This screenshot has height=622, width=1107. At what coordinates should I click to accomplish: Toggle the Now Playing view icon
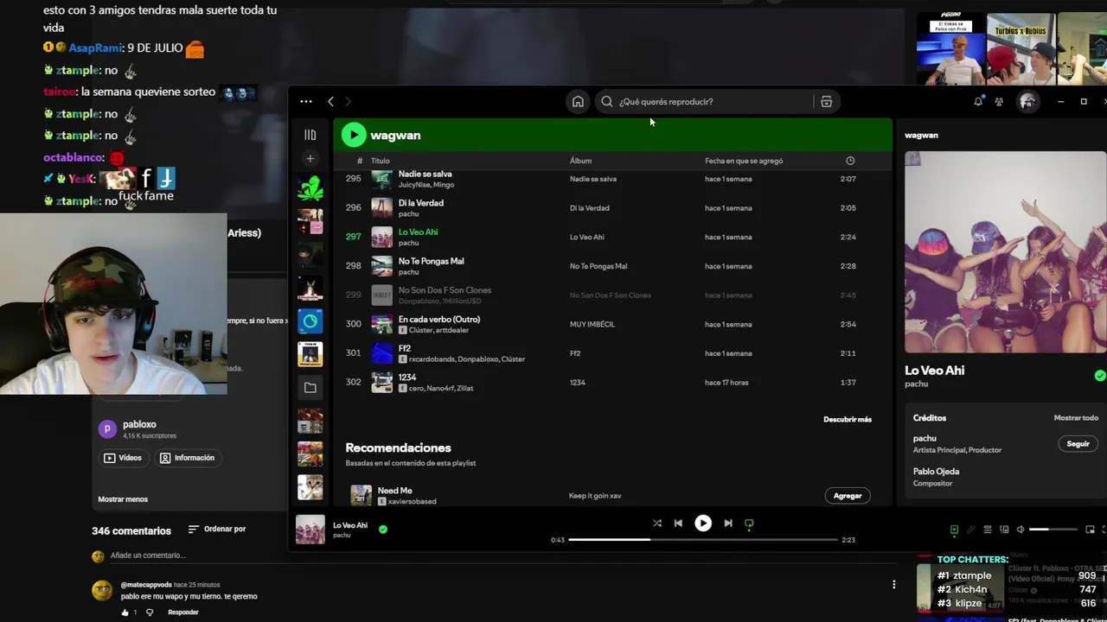[954, 530]
